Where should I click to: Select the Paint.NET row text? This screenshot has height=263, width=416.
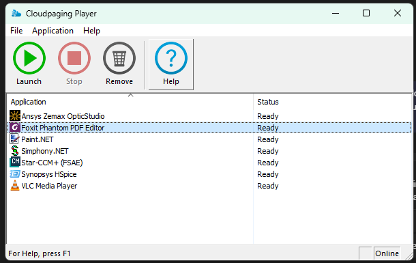pos(38,139)
